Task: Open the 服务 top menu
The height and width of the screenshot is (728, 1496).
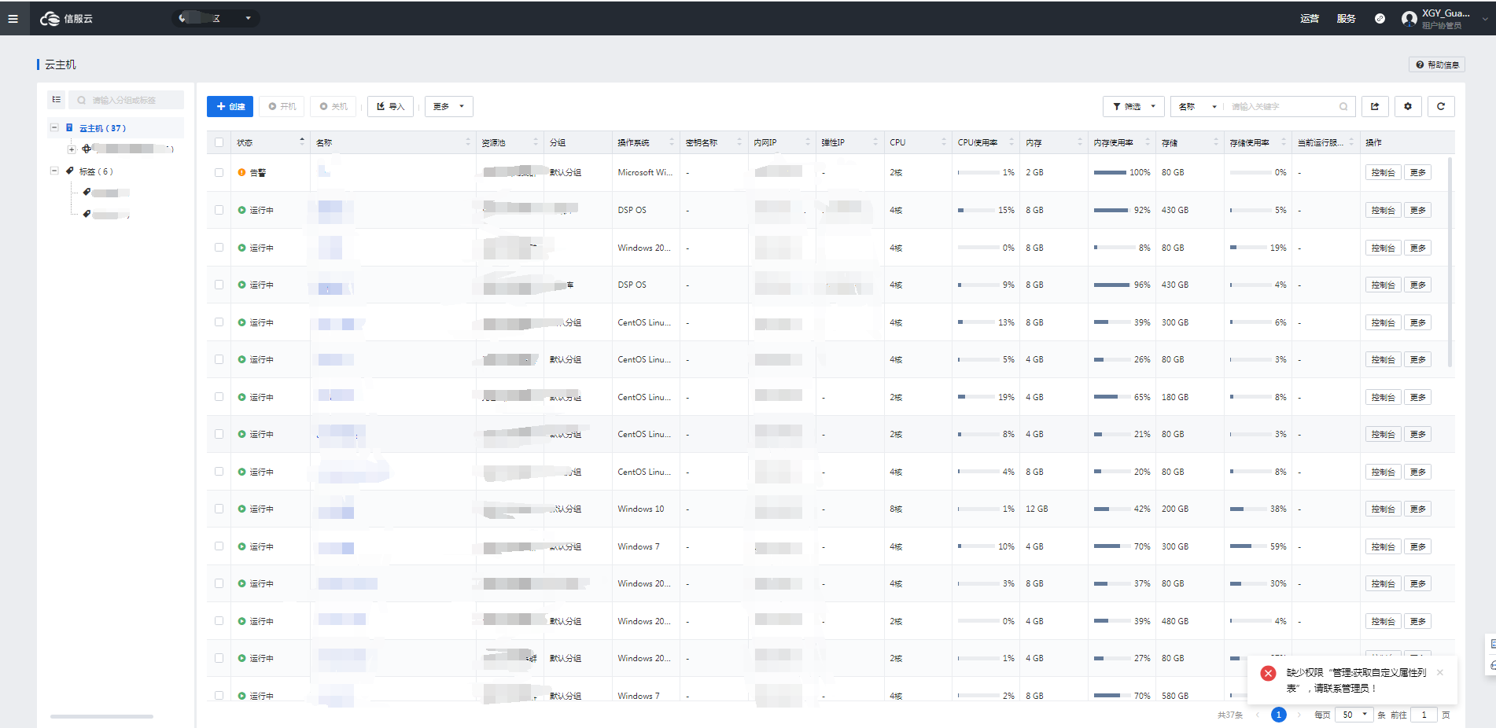Action: click(1346, 19)
